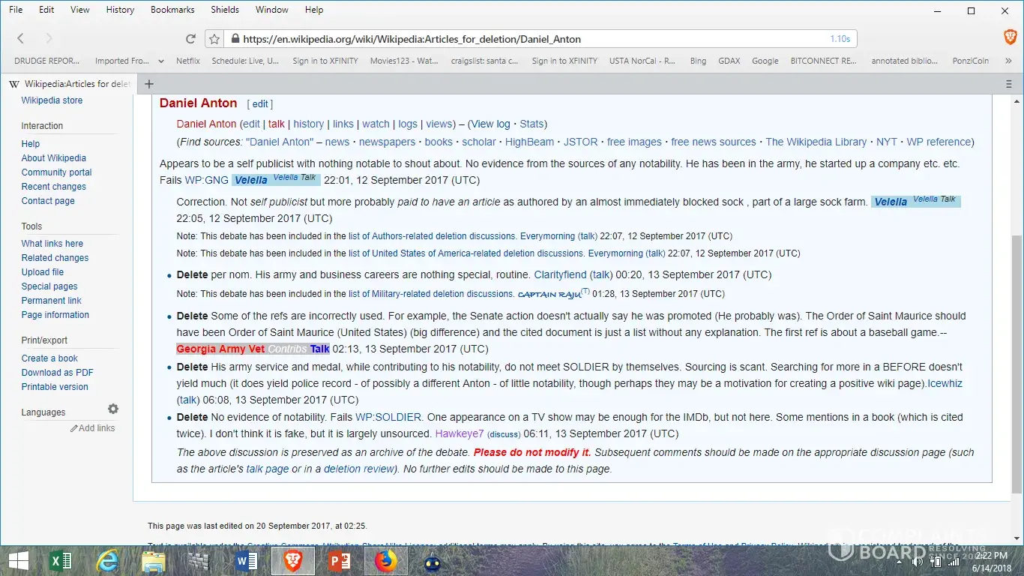Click the edit link beside Daniel Anton heading
1024x576 pixels.
(260, 104)
